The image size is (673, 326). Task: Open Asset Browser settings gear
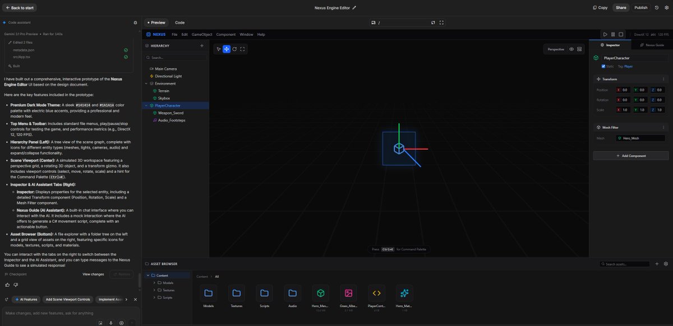pos(666,264)
